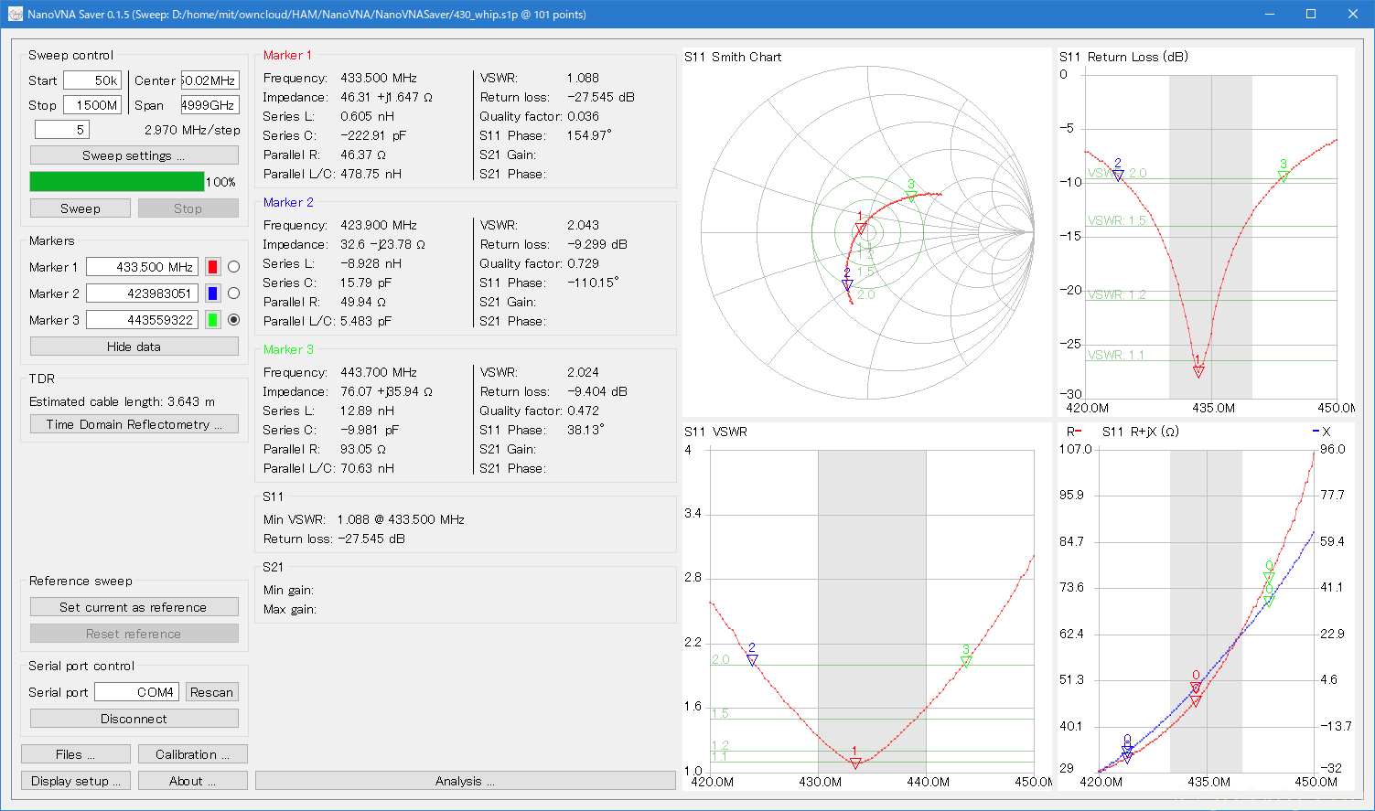The image size is (1375, 811).
Task: Click the Reset reference button
Action: pyautogui.click(x=134, y=634)
